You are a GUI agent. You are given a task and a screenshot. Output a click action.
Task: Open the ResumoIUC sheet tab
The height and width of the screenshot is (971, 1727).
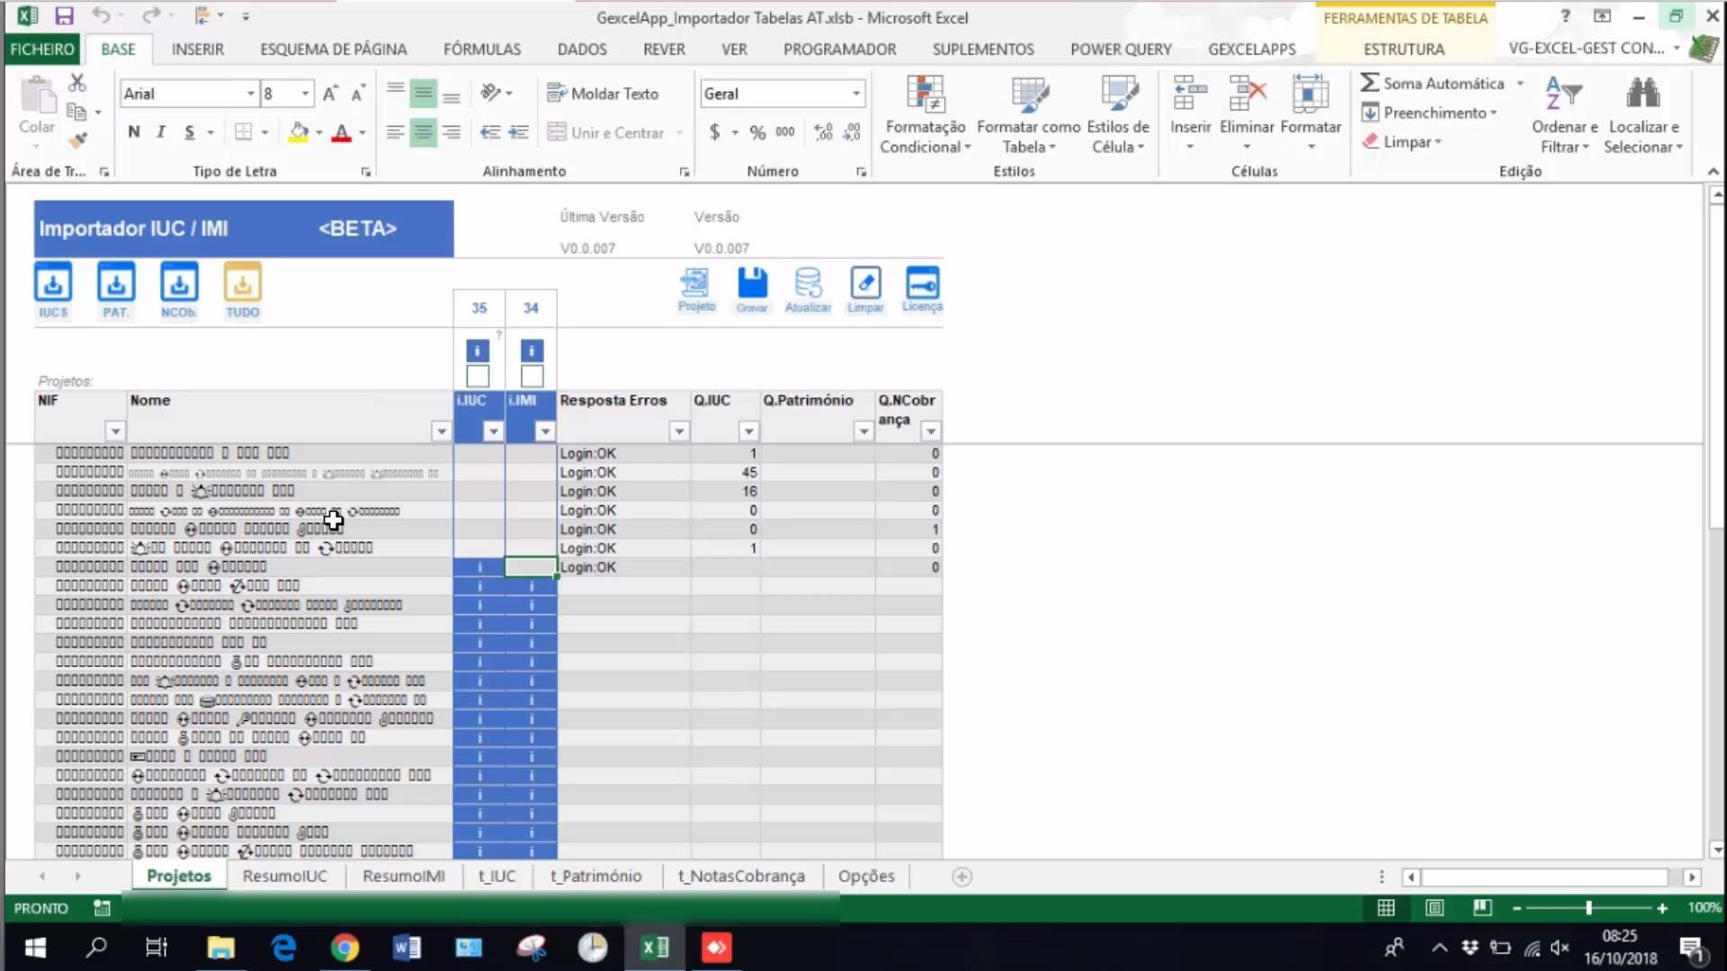point(284,876)
